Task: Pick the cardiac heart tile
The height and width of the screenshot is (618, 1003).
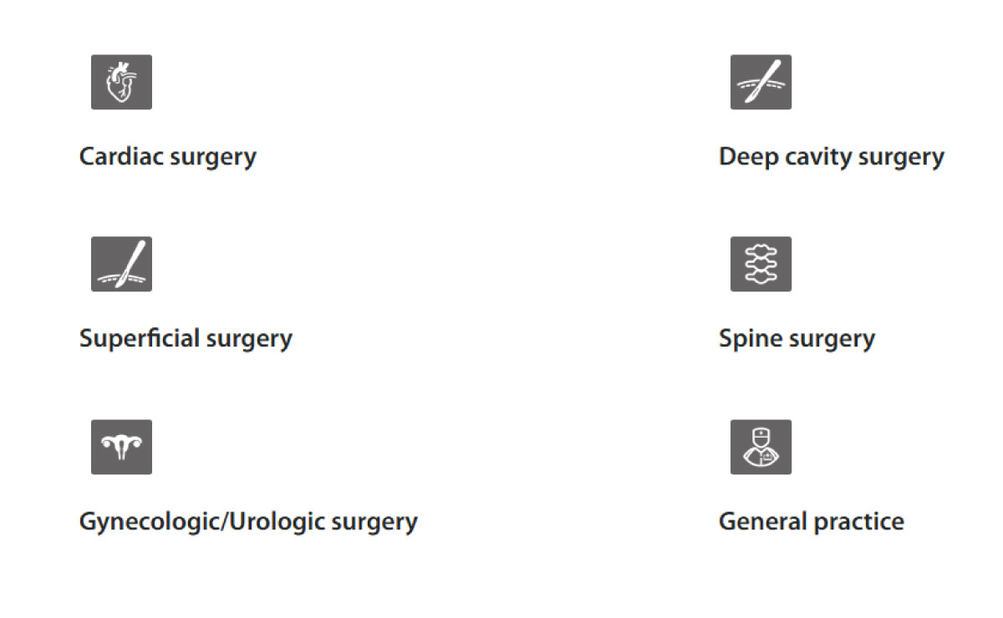Action: click(121, 82)
